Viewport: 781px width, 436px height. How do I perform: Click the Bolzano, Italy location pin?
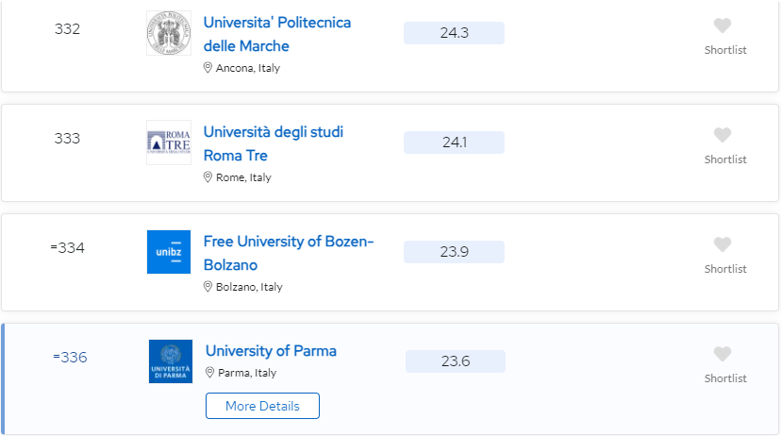[x=208, y=287]
